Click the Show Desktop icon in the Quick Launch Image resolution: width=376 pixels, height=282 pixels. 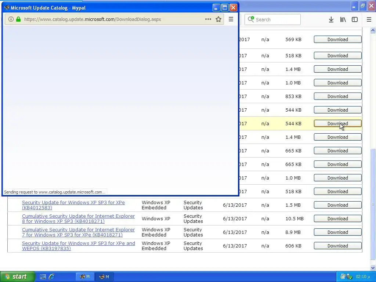(43, 277)
